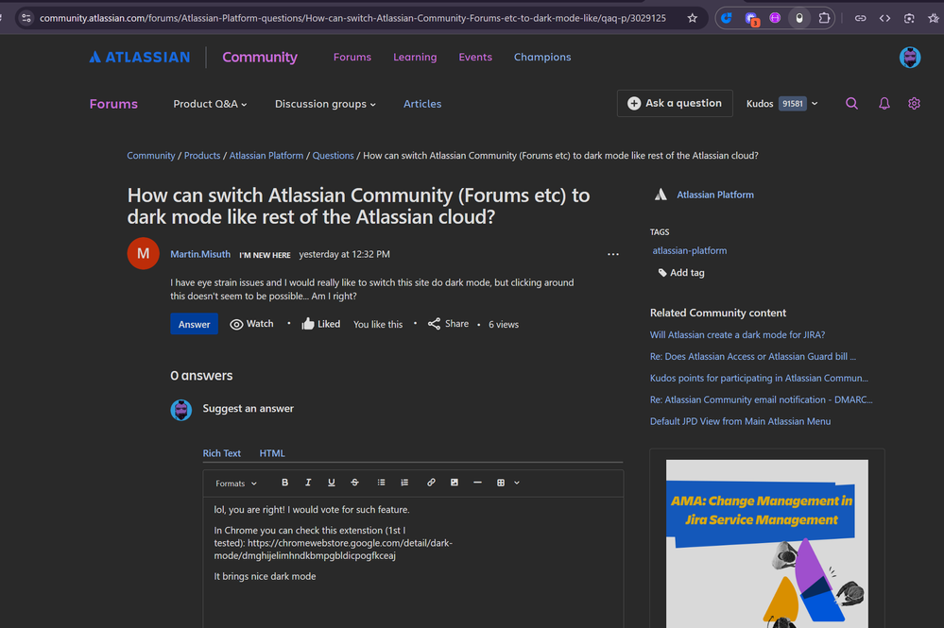Apply underline formatting in editor
Viewport: 944px width, 628px height.
331,483
